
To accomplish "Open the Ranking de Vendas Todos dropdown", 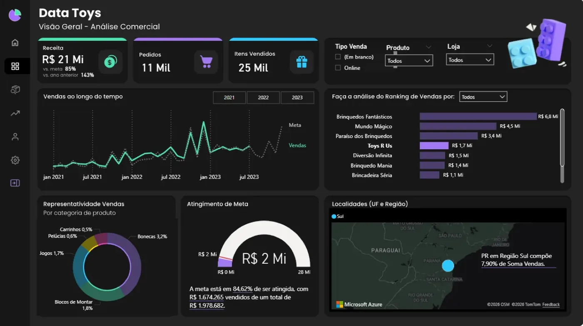I will point(483,97).
